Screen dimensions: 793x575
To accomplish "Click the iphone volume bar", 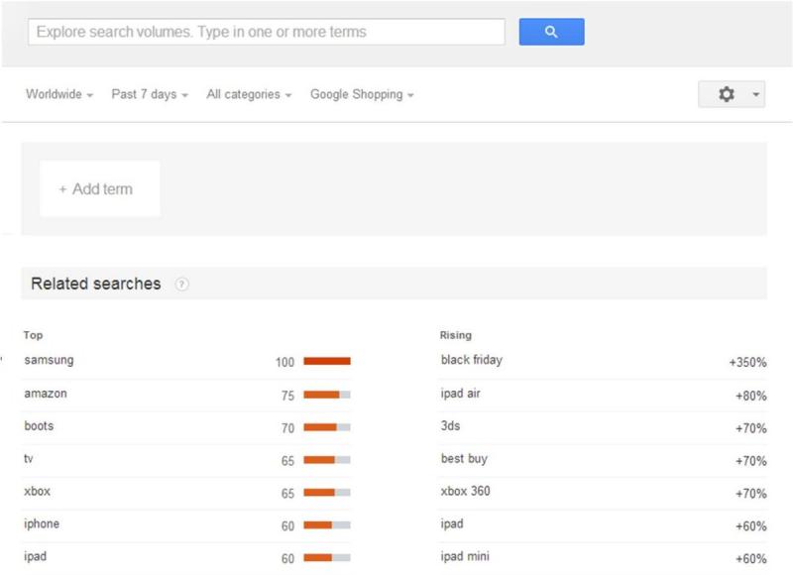I will pyautogui.click(x=327, y=525).
